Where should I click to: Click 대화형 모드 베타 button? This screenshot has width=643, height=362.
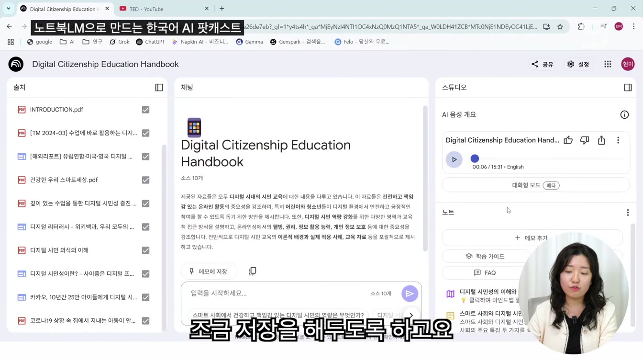[x=535, y=185]
